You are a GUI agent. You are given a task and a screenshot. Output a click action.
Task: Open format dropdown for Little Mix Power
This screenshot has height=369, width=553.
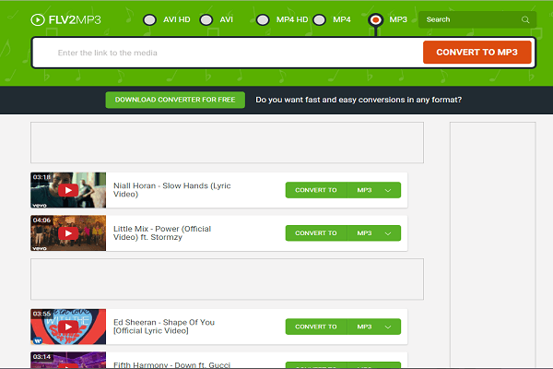(x=374, y=233)
